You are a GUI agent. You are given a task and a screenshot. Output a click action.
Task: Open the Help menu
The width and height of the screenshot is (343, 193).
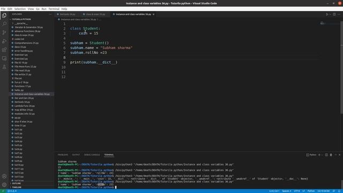pyautogui.click(x=64, y=9)
